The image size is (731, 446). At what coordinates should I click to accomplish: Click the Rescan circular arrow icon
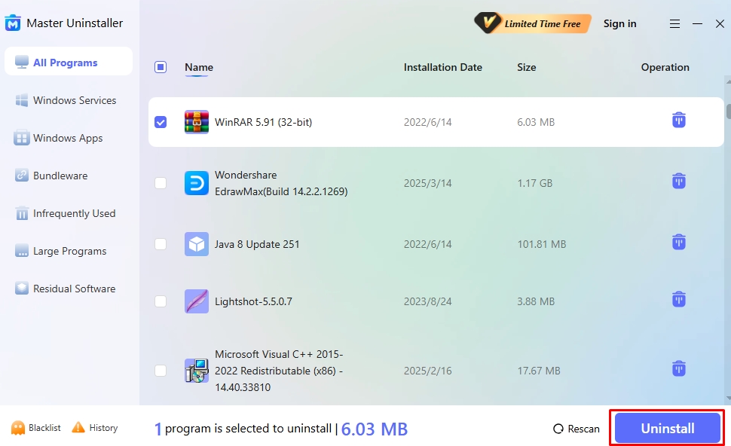558,429
